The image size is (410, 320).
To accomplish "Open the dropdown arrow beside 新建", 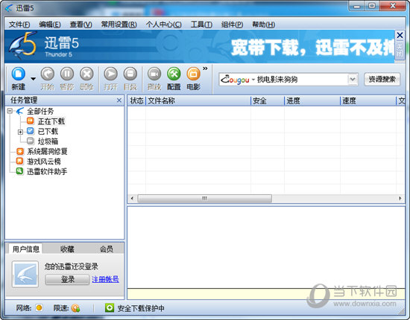I will [33, 79].
